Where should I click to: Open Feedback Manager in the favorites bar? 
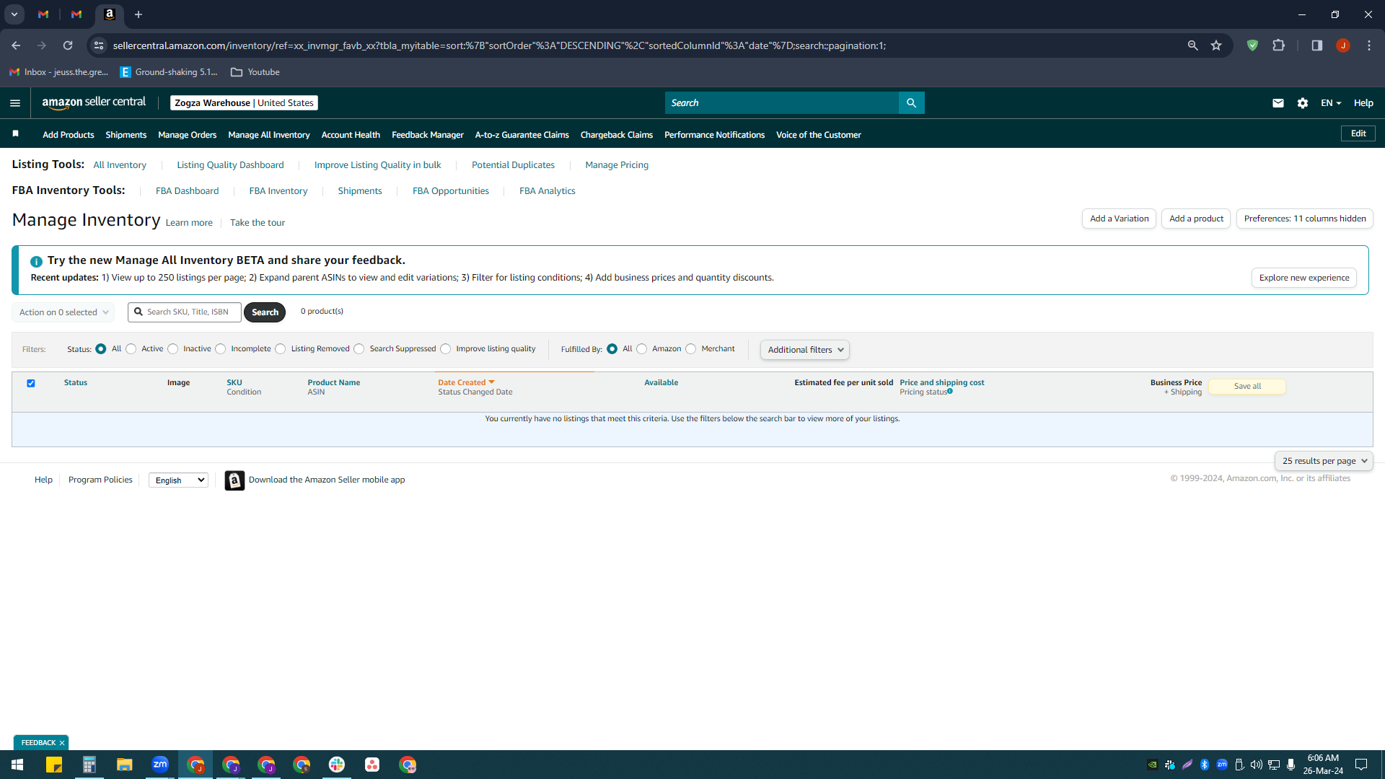[428, 135]
